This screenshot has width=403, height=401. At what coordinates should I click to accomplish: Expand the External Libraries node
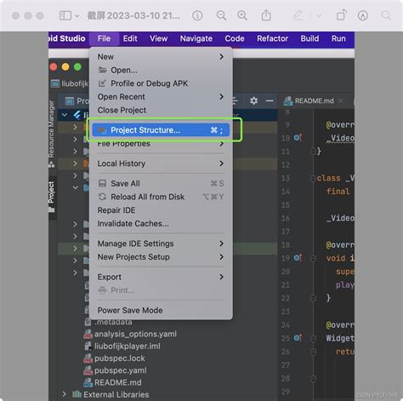65,394
